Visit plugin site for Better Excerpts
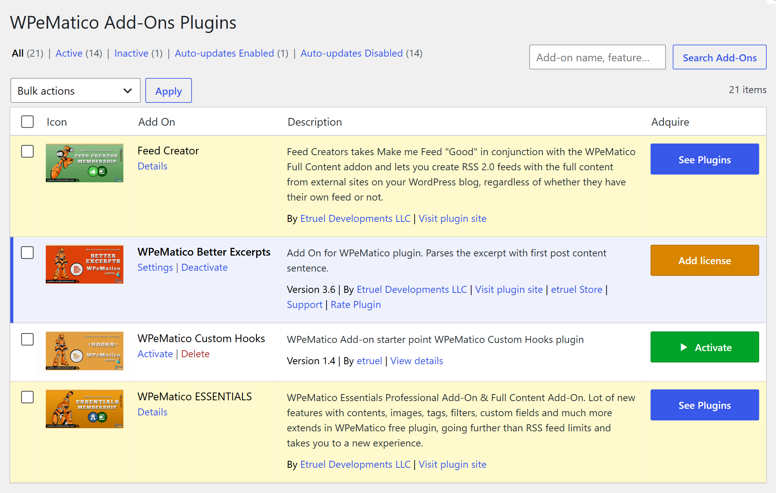 coord(509,289)
